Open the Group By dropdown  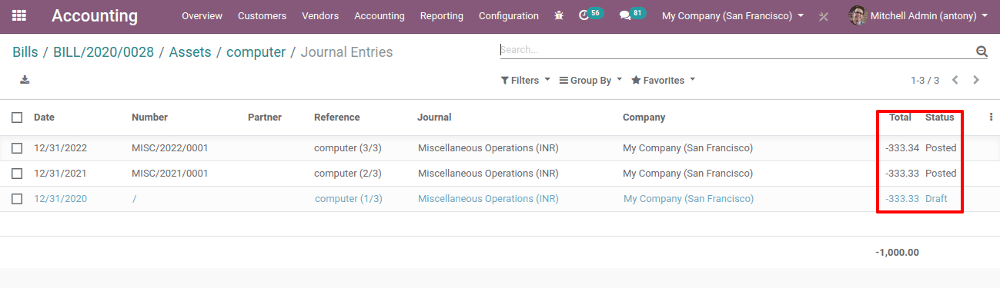point(590,80)
